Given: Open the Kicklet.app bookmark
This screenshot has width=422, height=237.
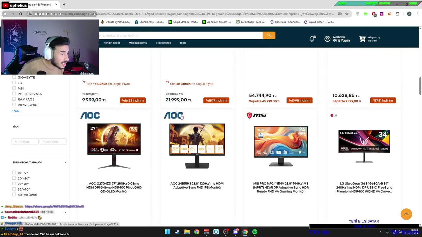Looking at the screenshot, I should pos(251,22).
